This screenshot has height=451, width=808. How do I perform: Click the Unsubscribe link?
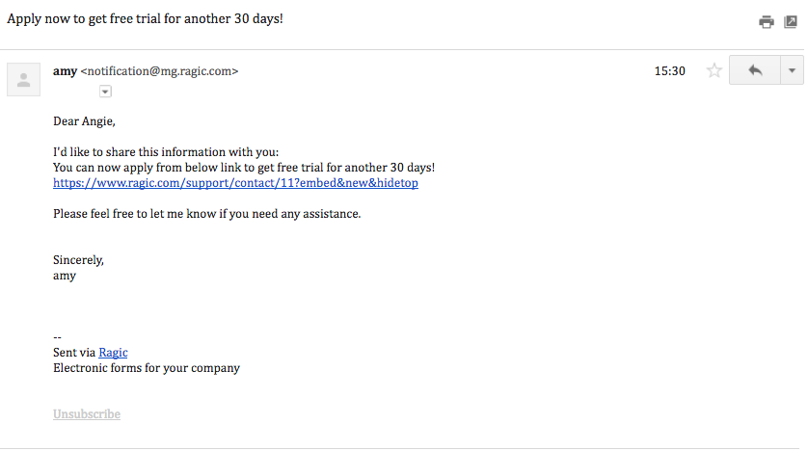[87, 414]
